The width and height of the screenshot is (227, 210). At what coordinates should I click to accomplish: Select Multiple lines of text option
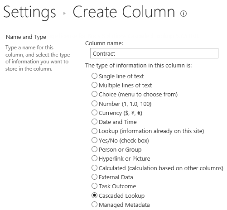point(94,85)
